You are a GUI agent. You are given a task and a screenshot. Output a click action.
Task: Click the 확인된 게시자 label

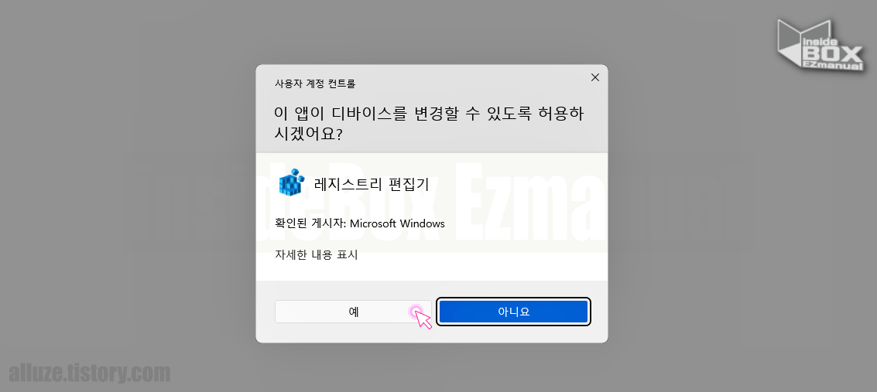(310, 223)
